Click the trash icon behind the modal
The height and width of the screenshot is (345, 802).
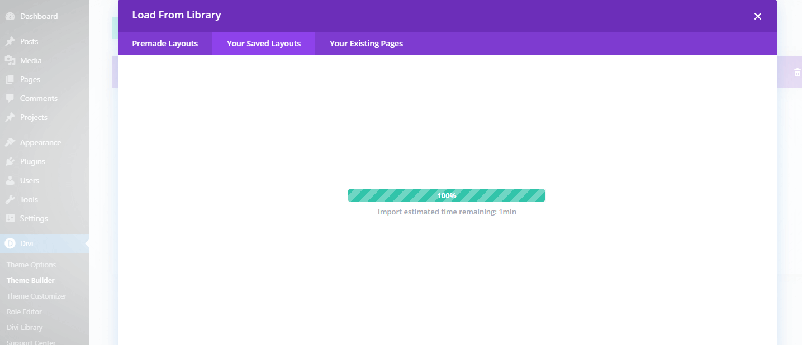click(x=797, y=72)
